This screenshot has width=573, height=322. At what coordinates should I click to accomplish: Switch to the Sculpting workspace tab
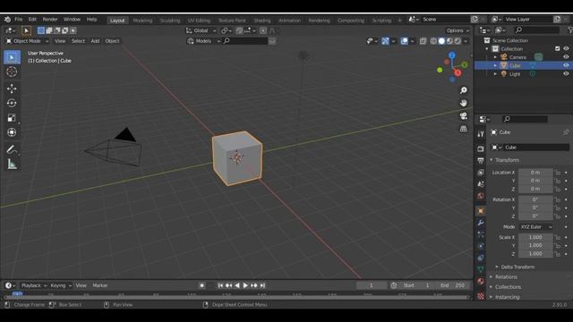pyautogui.click(x=170, y=21)
